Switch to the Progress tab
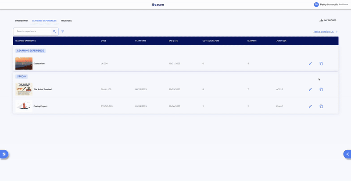 66,21
